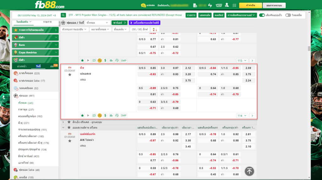Click the SMP icon in the 115 row
The image size is (322, 180).
124,60
